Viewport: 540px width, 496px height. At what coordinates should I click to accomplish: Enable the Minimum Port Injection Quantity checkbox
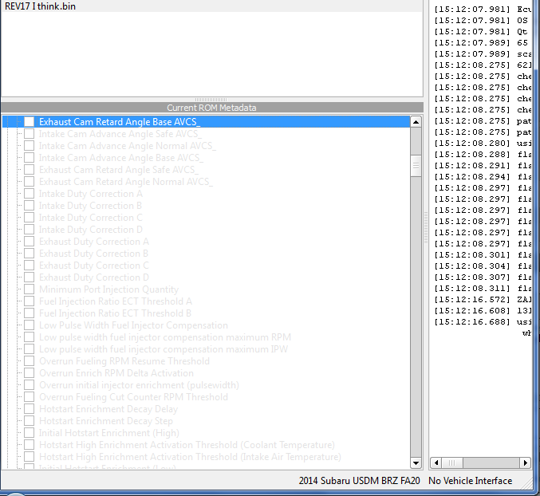coord(29,289)
